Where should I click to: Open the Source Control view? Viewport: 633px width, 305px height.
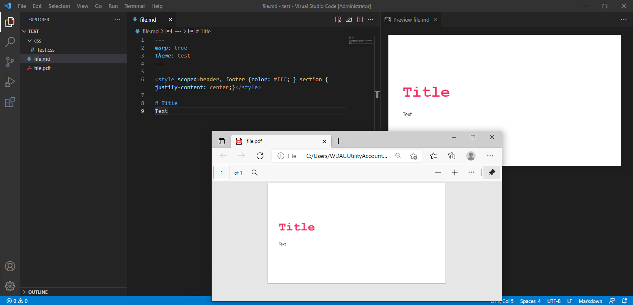click(10, 62)
